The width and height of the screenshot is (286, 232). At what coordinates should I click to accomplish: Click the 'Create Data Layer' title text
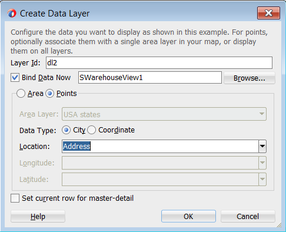point(55,14)
